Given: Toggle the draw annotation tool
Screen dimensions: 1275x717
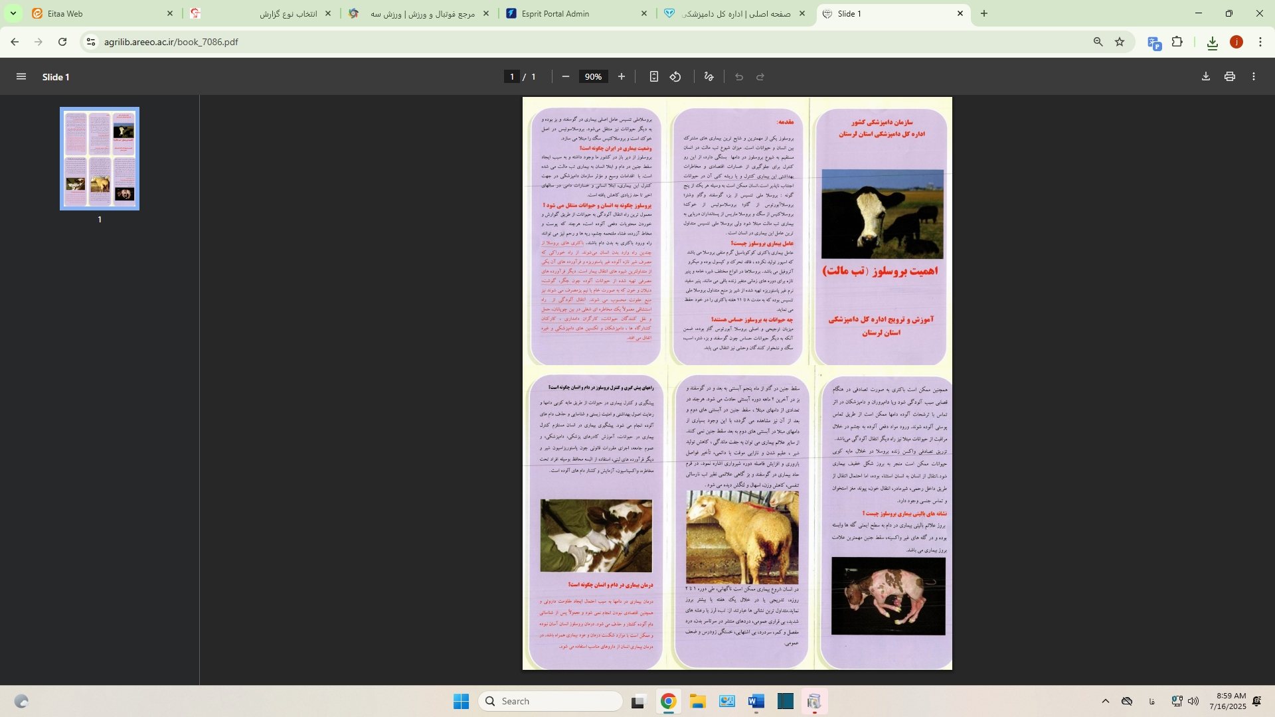Looking at the screenshot, I should (709, 77).
